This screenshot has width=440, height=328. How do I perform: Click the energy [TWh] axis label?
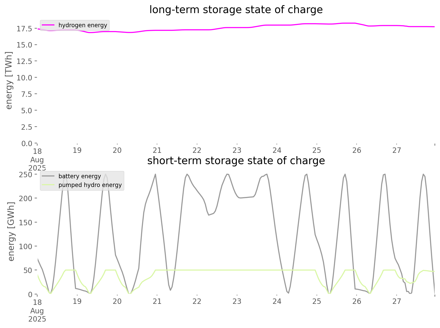[x=9, y=80]
